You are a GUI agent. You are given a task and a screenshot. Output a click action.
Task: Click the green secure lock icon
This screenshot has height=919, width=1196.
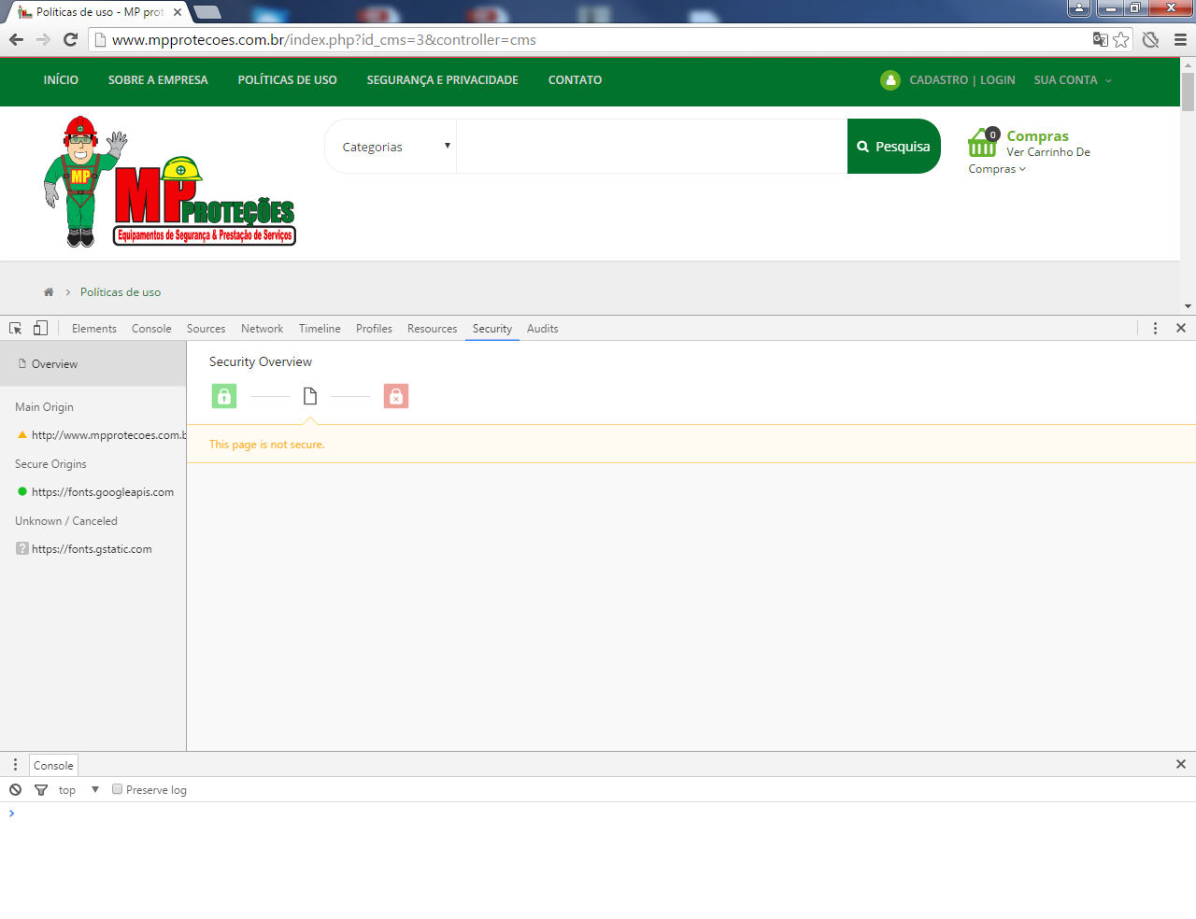[224, 396]
